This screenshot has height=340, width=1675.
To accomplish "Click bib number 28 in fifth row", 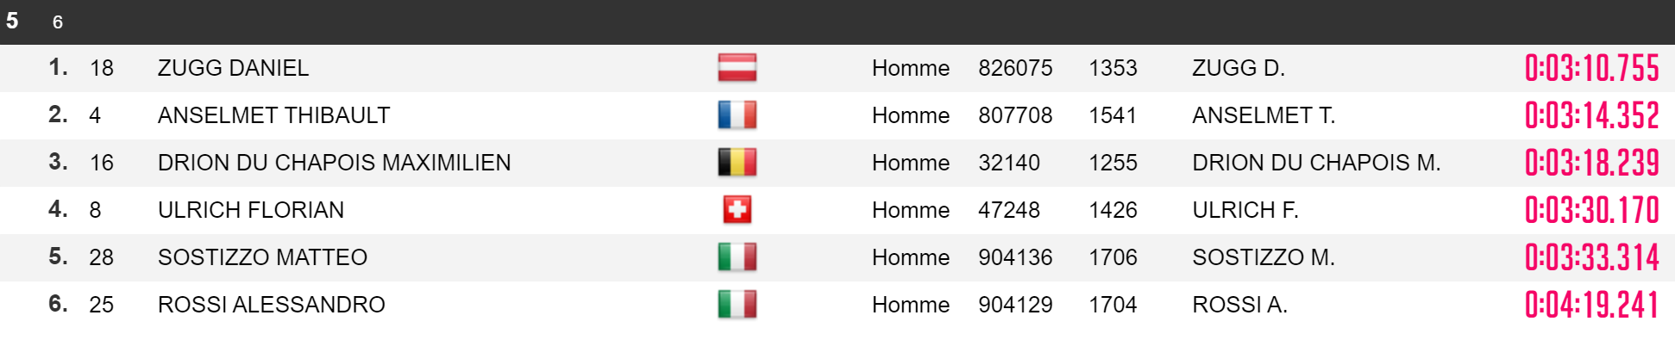I will click(102, 257).
